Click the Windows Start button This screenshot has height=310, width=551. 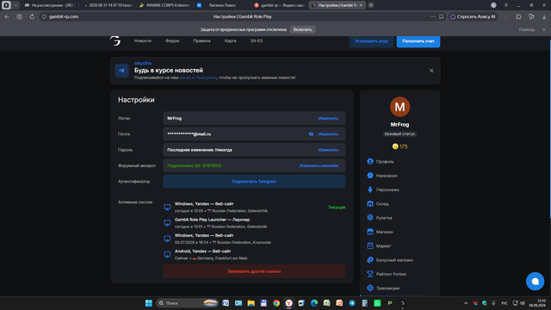click(x=149, y=303)
